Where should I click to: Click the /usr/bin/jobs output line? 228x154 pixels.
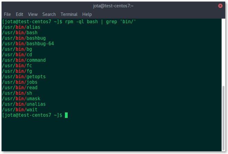pyautogui.click(x=19, y=82)
